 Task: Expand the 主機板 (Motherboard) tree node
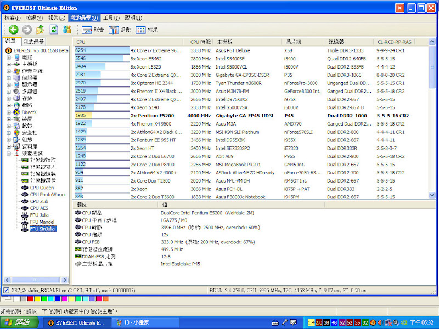click(9, 64)
